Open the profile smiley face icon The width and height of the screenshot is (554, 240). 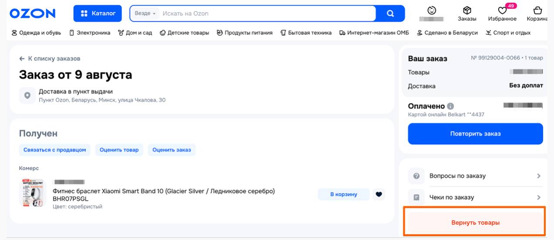pos(432,10)
